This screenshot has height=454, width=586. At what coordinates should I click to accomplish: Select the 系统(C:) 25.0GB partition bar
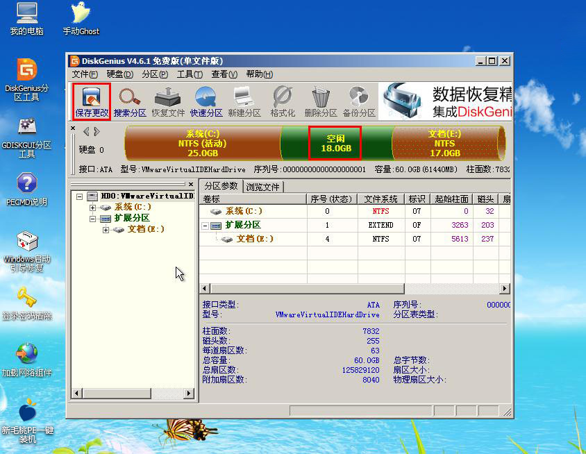(202, 144)
